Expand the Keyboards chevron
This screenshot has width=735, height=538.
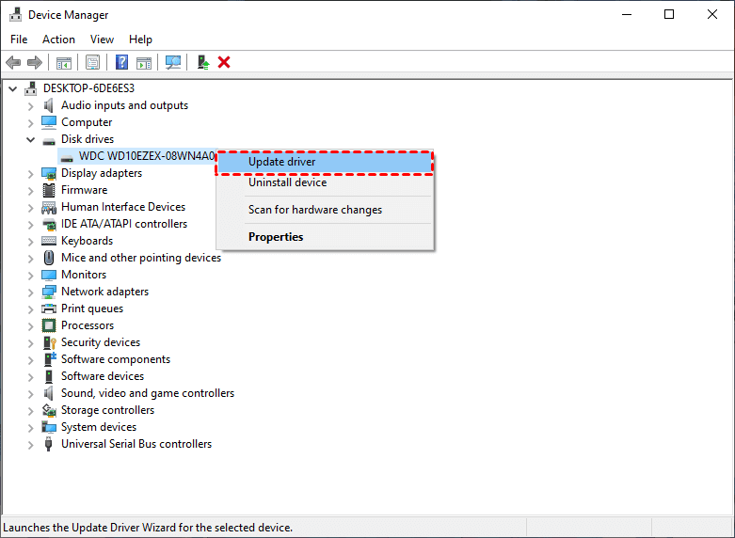(x=30, y=242)
